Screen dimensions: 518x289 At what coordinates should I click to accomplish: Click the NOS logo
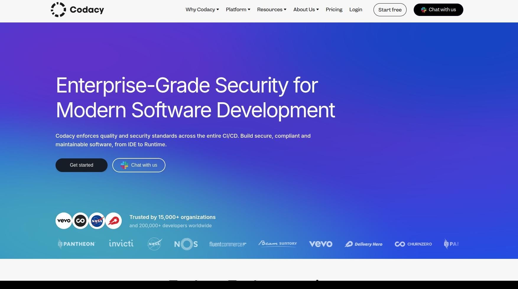[186, 244]
